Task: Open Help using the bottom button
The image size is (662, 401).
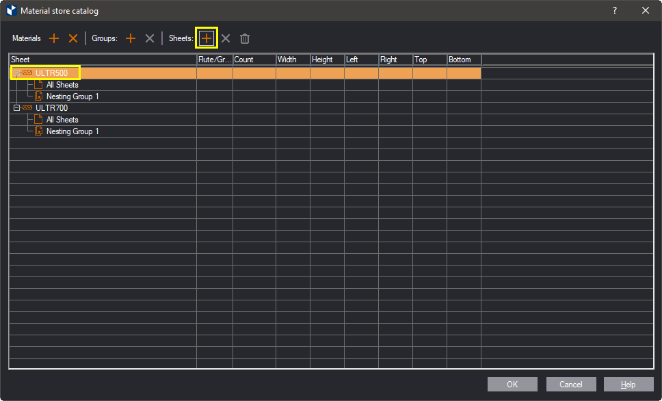Action: click(628, 385)
